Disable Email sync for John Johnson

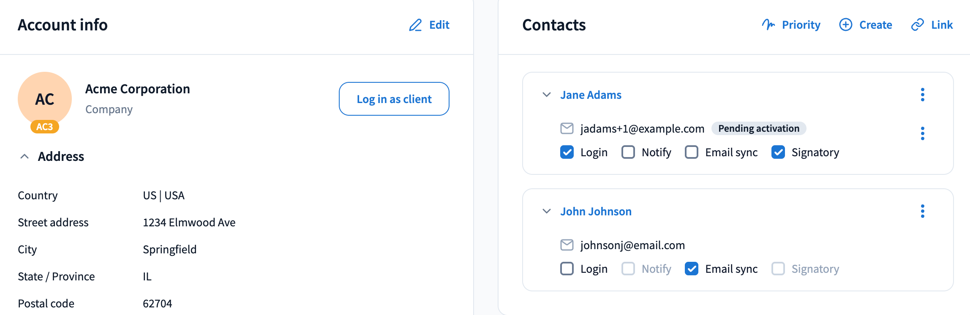pos(691,269)
